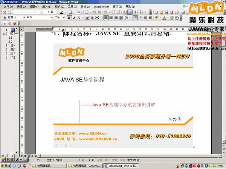Click the chain link icon in small toolbar

[4, 24]
